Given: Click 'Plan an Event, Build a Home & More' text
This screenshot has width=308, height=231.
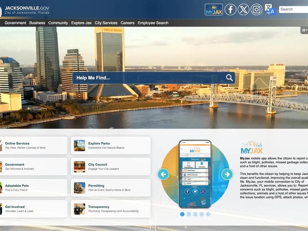Looking at the screenshot, I should point(109,190).
